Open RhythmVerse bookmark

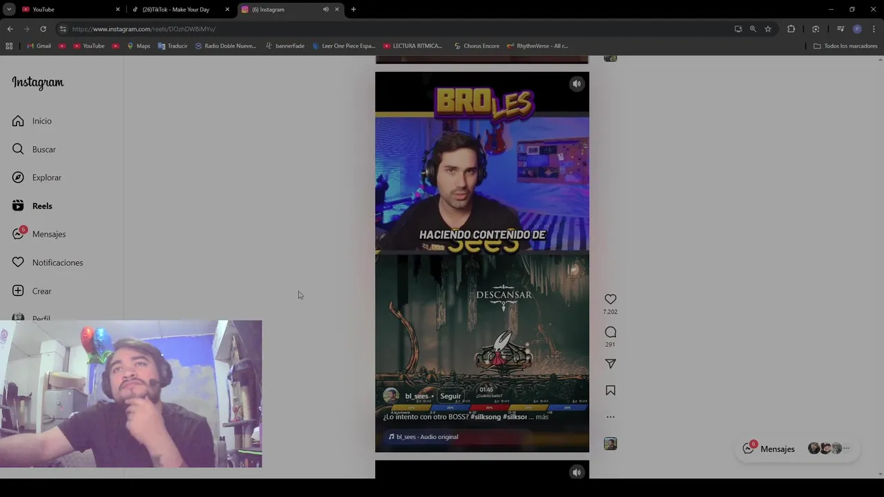coord(537,46)
